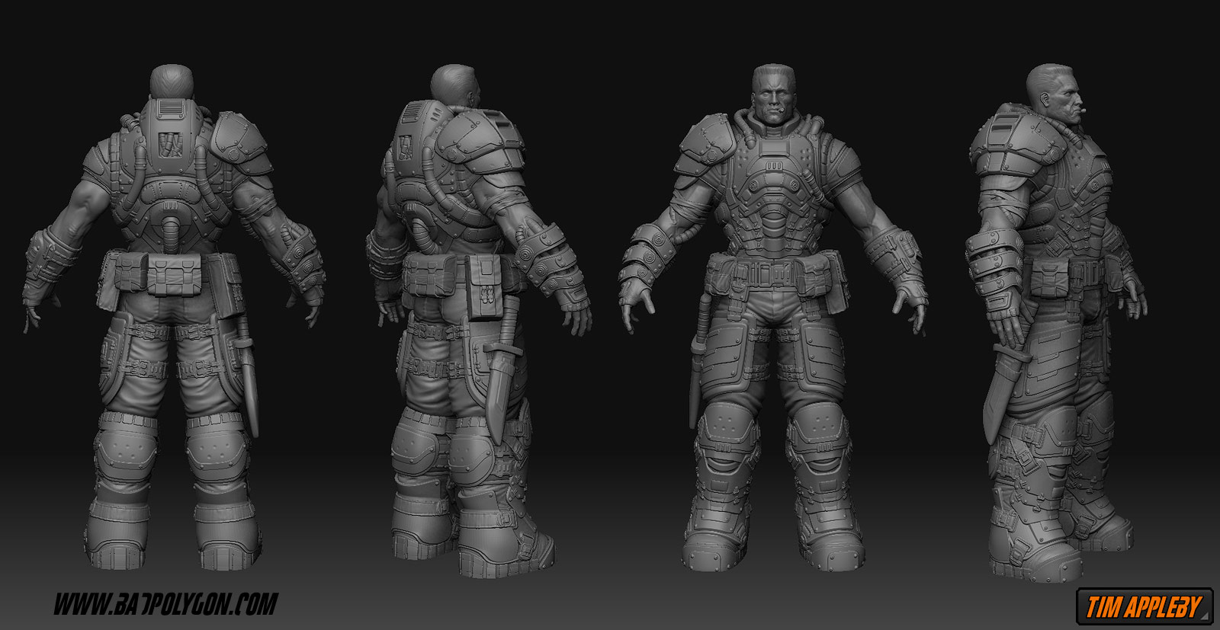Screen dimensions: 1220x630
Task: Select the back view of the armored character
Action: tap(175, 317)
